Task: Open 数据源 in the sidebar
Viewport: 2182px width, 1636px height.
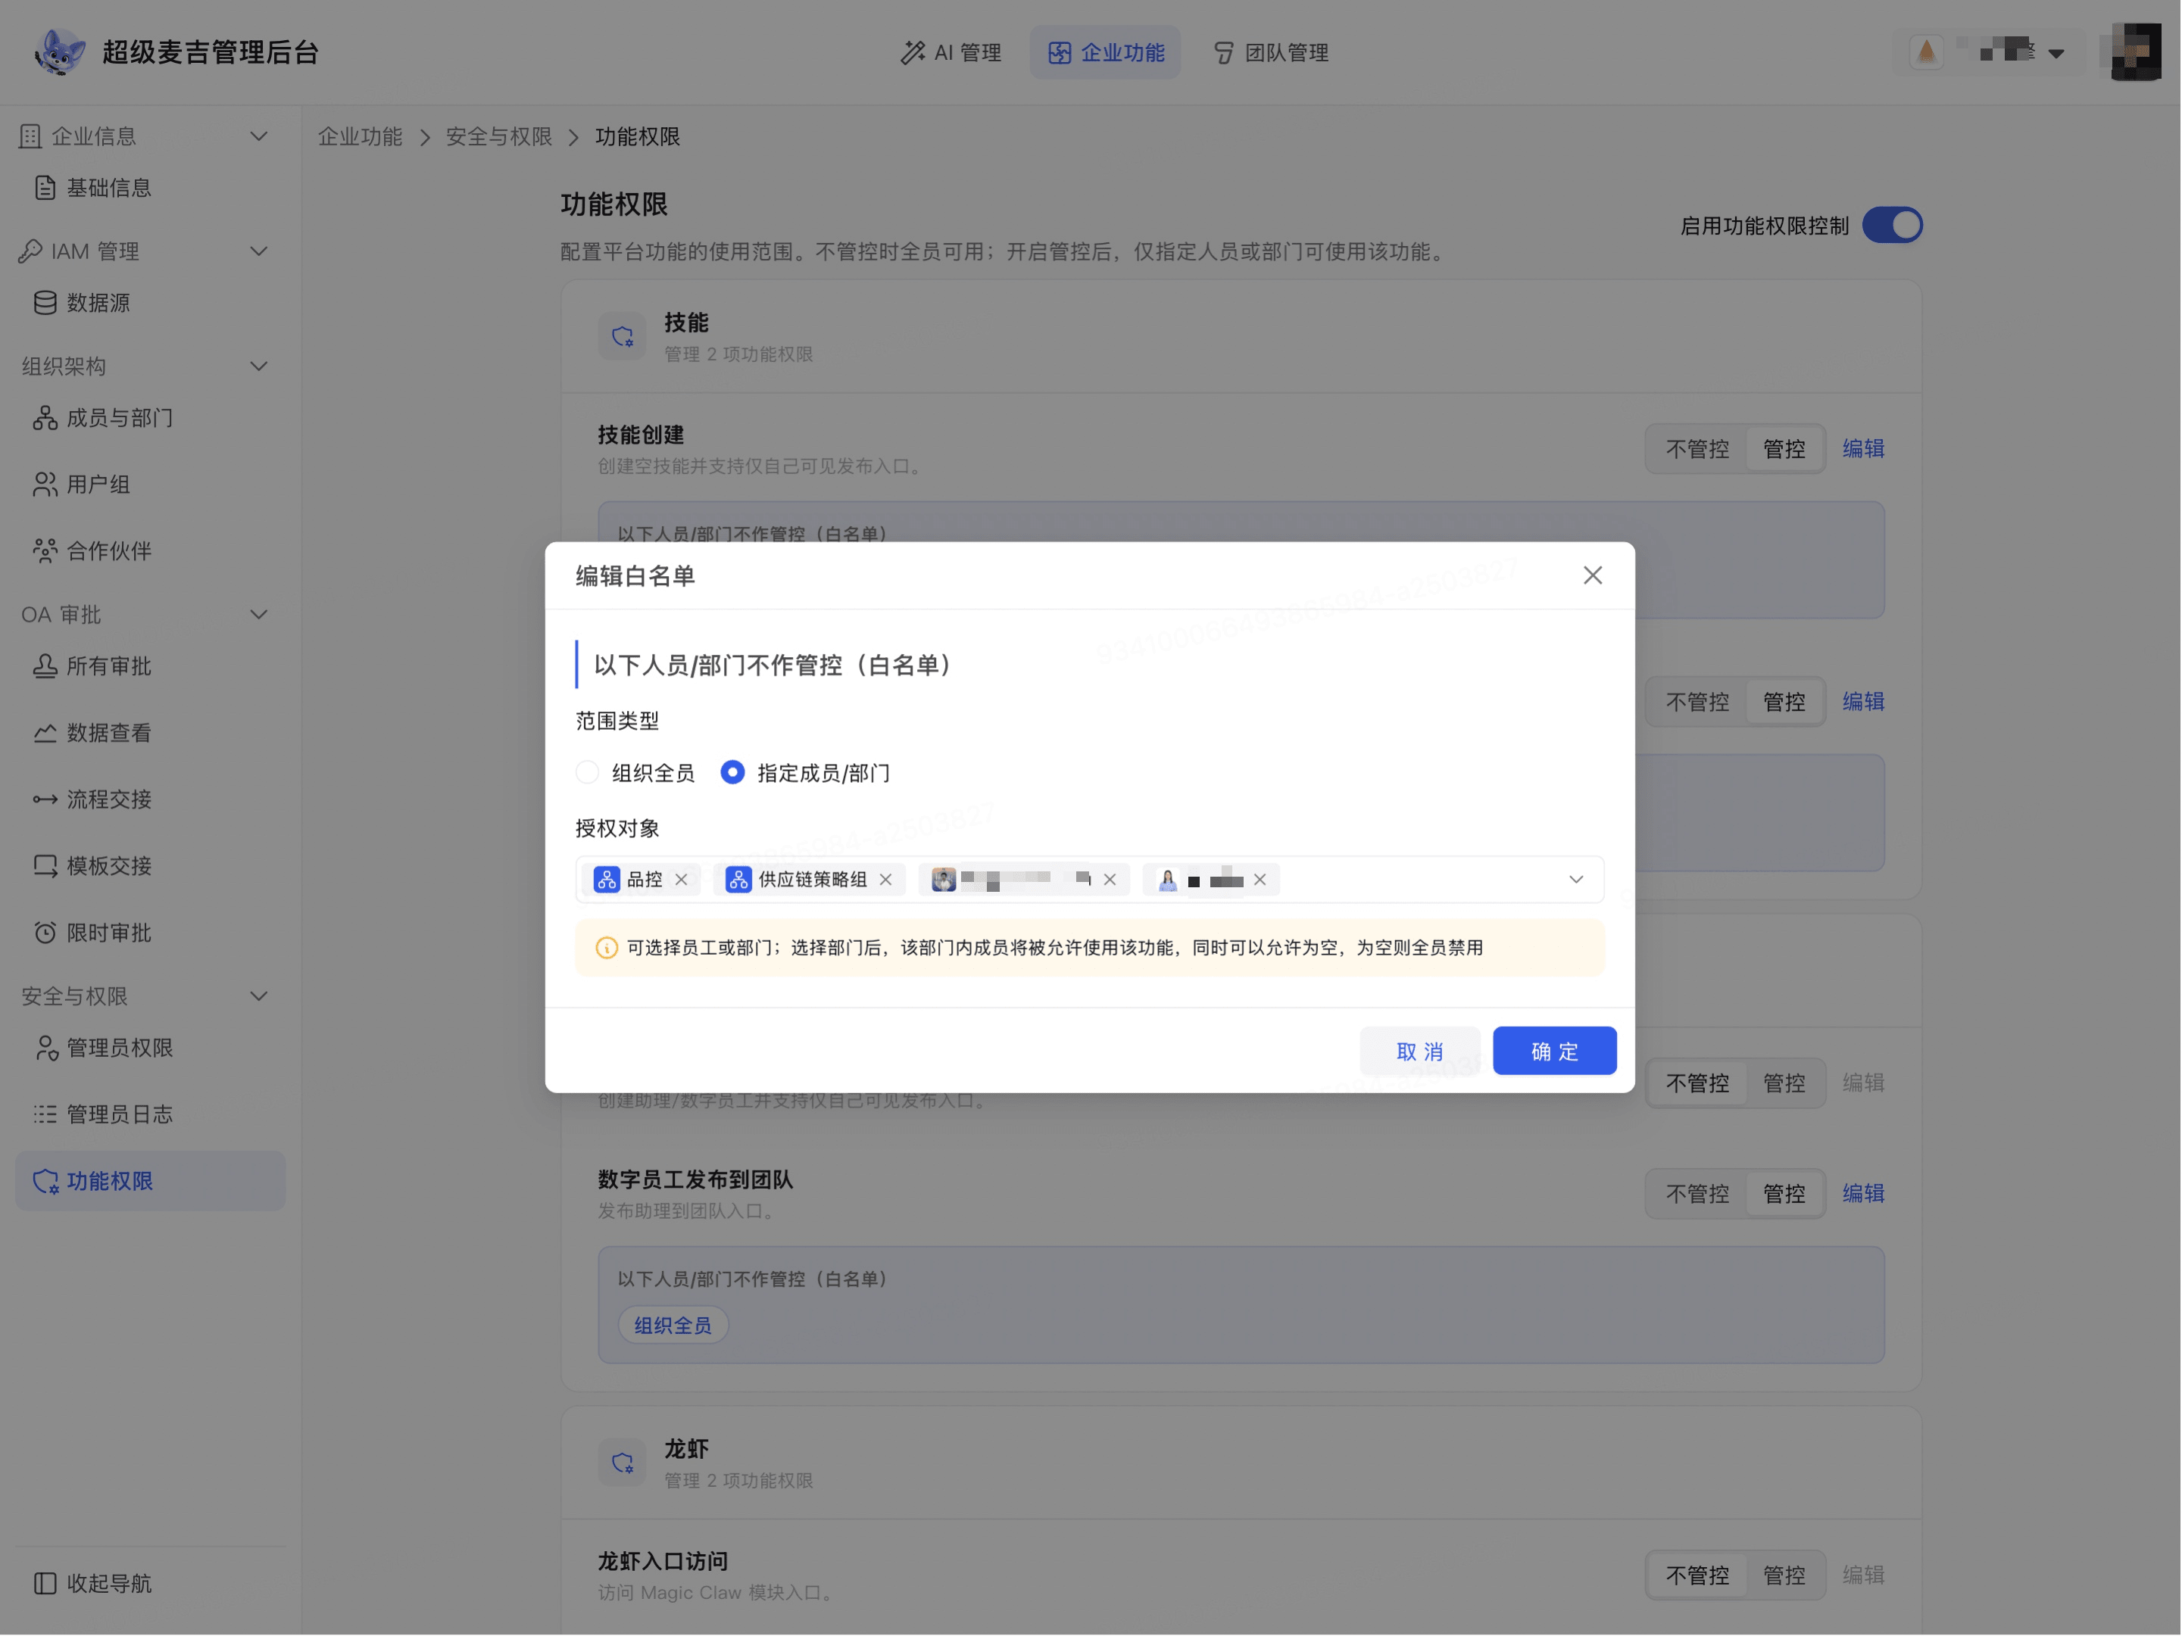Action: pyautogui.click(x=150, y=303)
